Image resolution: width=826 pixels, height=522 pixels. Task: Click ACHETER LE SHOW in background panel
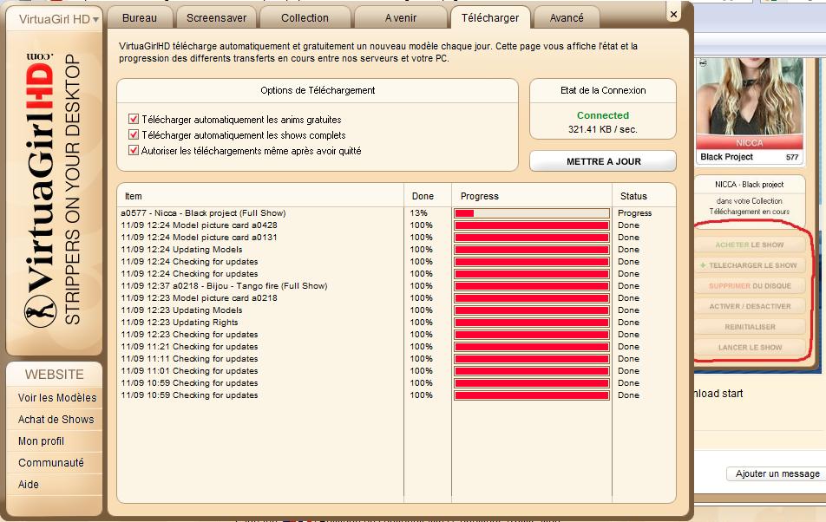(x=750, y=245)
